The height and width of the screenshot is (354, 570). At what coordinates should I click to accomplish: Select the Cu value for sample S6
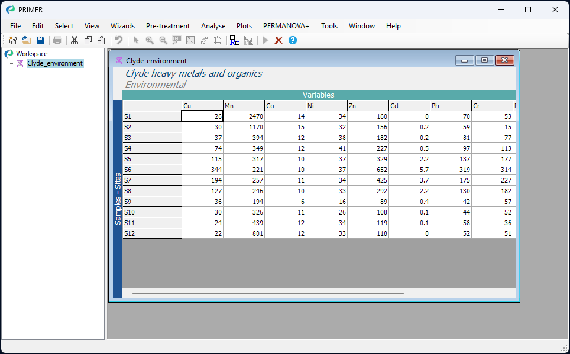point(202,170)
